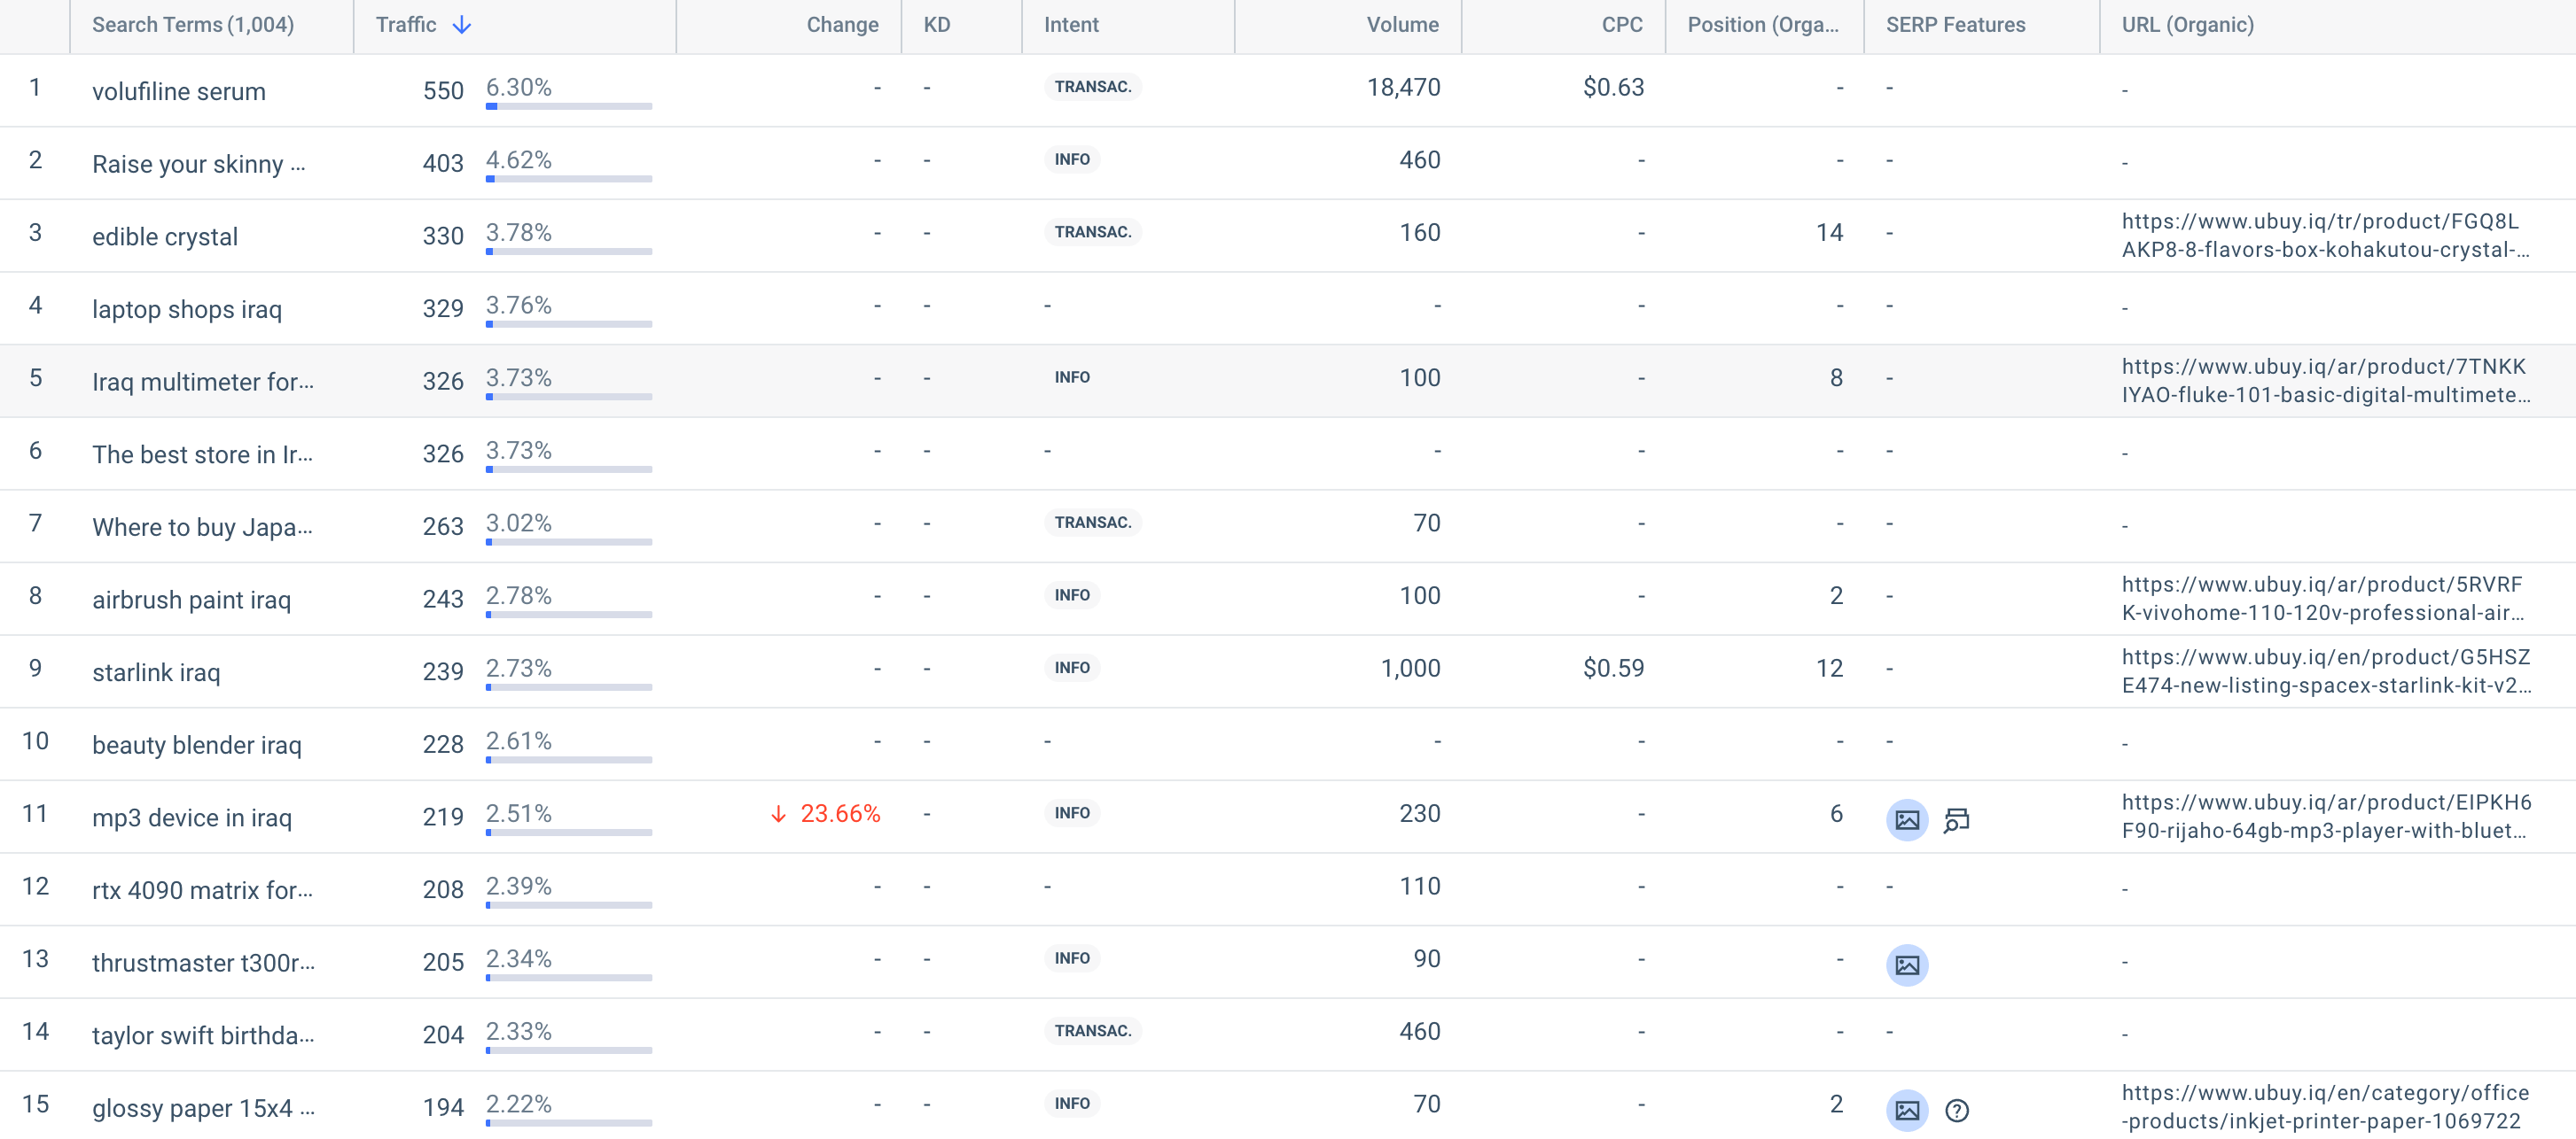Viewport: 2576px width, 1139px height.
Task: Click the INFO badge on the airbrush paint iraq row
Action: click(1071, 594)
